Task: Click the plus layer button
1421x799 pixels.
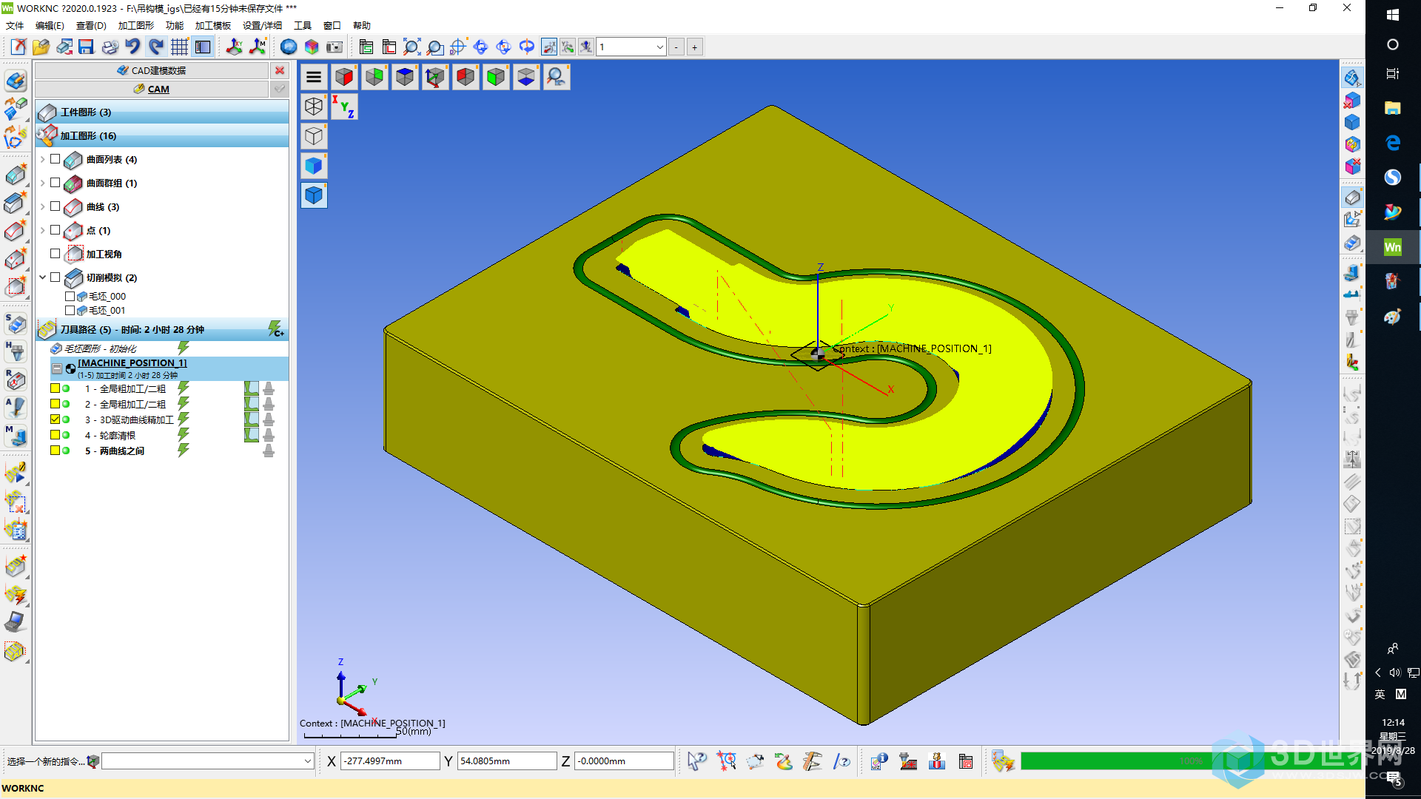Action: tap(695, 47)
